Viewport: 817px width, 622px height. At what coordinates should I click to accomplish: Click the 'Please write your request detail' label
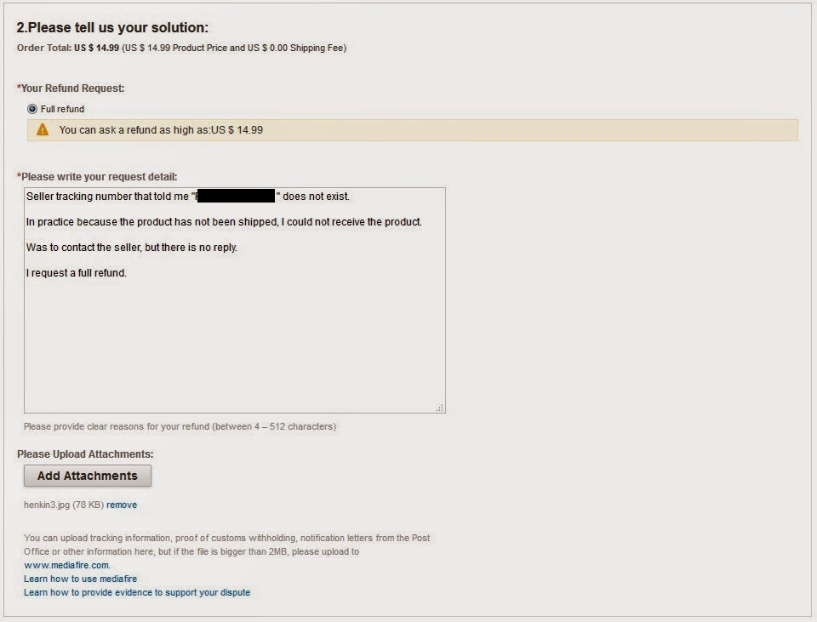point(99,177)
